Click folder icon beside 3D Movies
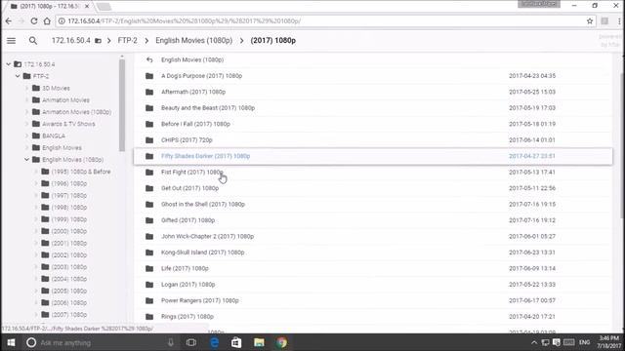Viewport: 625px width, 351px height. [36, 88]
